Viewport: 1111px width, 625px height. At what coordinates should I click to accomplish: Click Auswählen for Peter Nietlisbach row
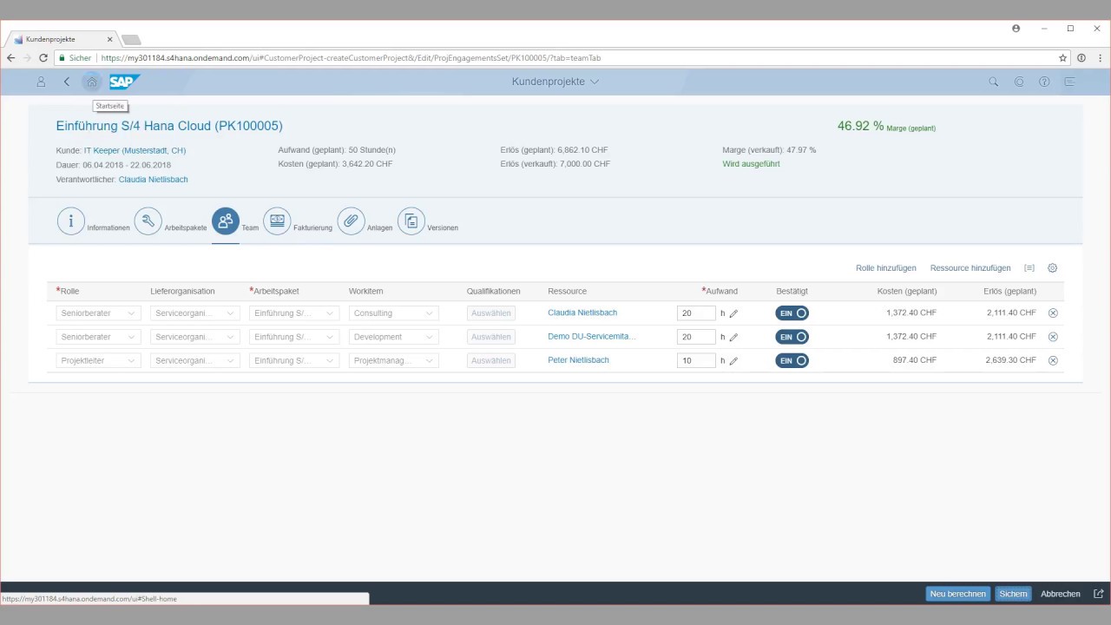pyautogui.click(x=490, y=360)
